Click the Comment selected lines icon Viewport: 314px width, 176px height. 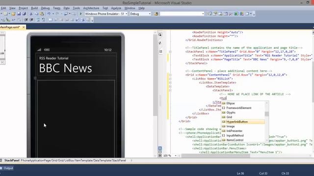pos(38,20)
